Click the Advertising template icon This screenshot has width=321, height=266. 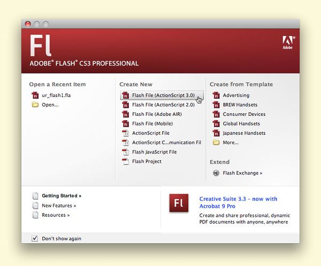click(216, 95)
